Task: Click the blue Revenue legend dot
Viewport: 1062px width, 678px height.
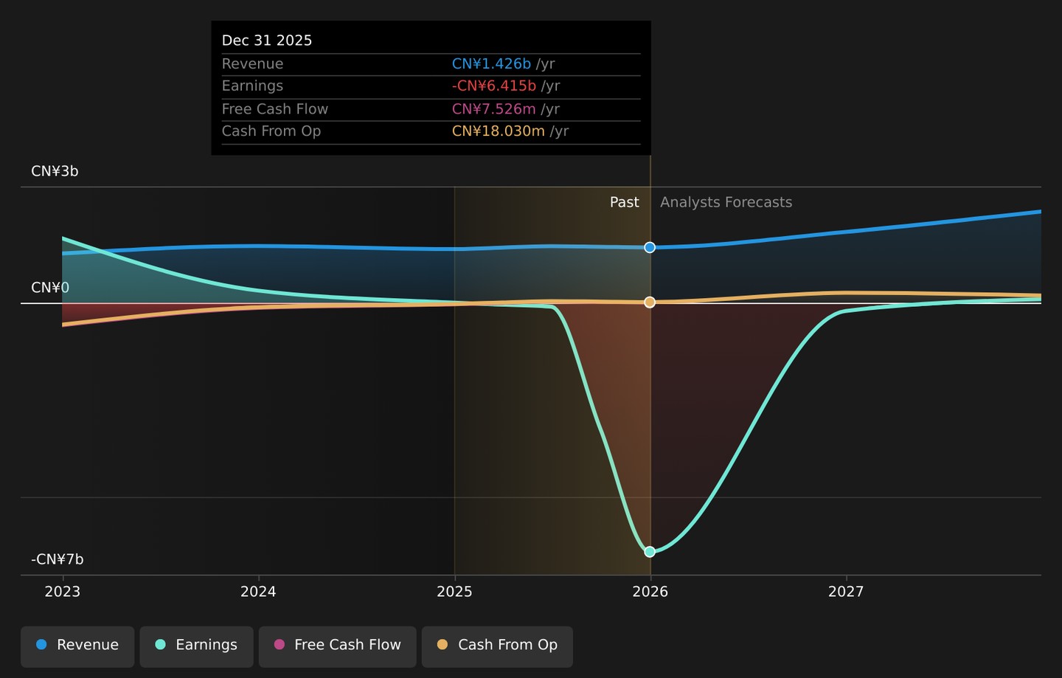Action: 41,645
